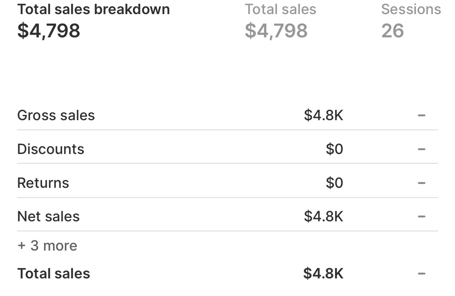Viewport: 455px width, 296px height.
Task: Click the dash in the Gross sales row
Action: click(x=422, y=115)
